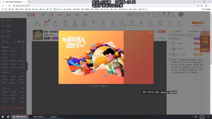
Task: Open the speedometer gauge icon in toolbar
Action: click(151, 22)
